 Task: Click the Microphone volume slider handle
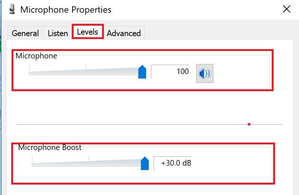pos(142,72)
